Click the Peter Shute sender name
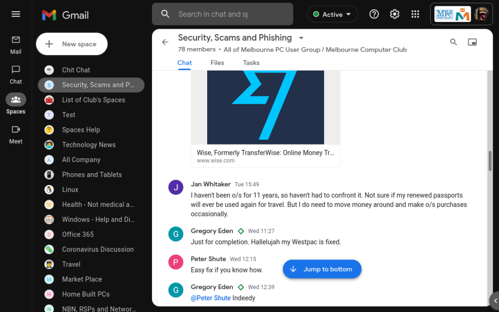499x312 pixels. coord(208,259)
